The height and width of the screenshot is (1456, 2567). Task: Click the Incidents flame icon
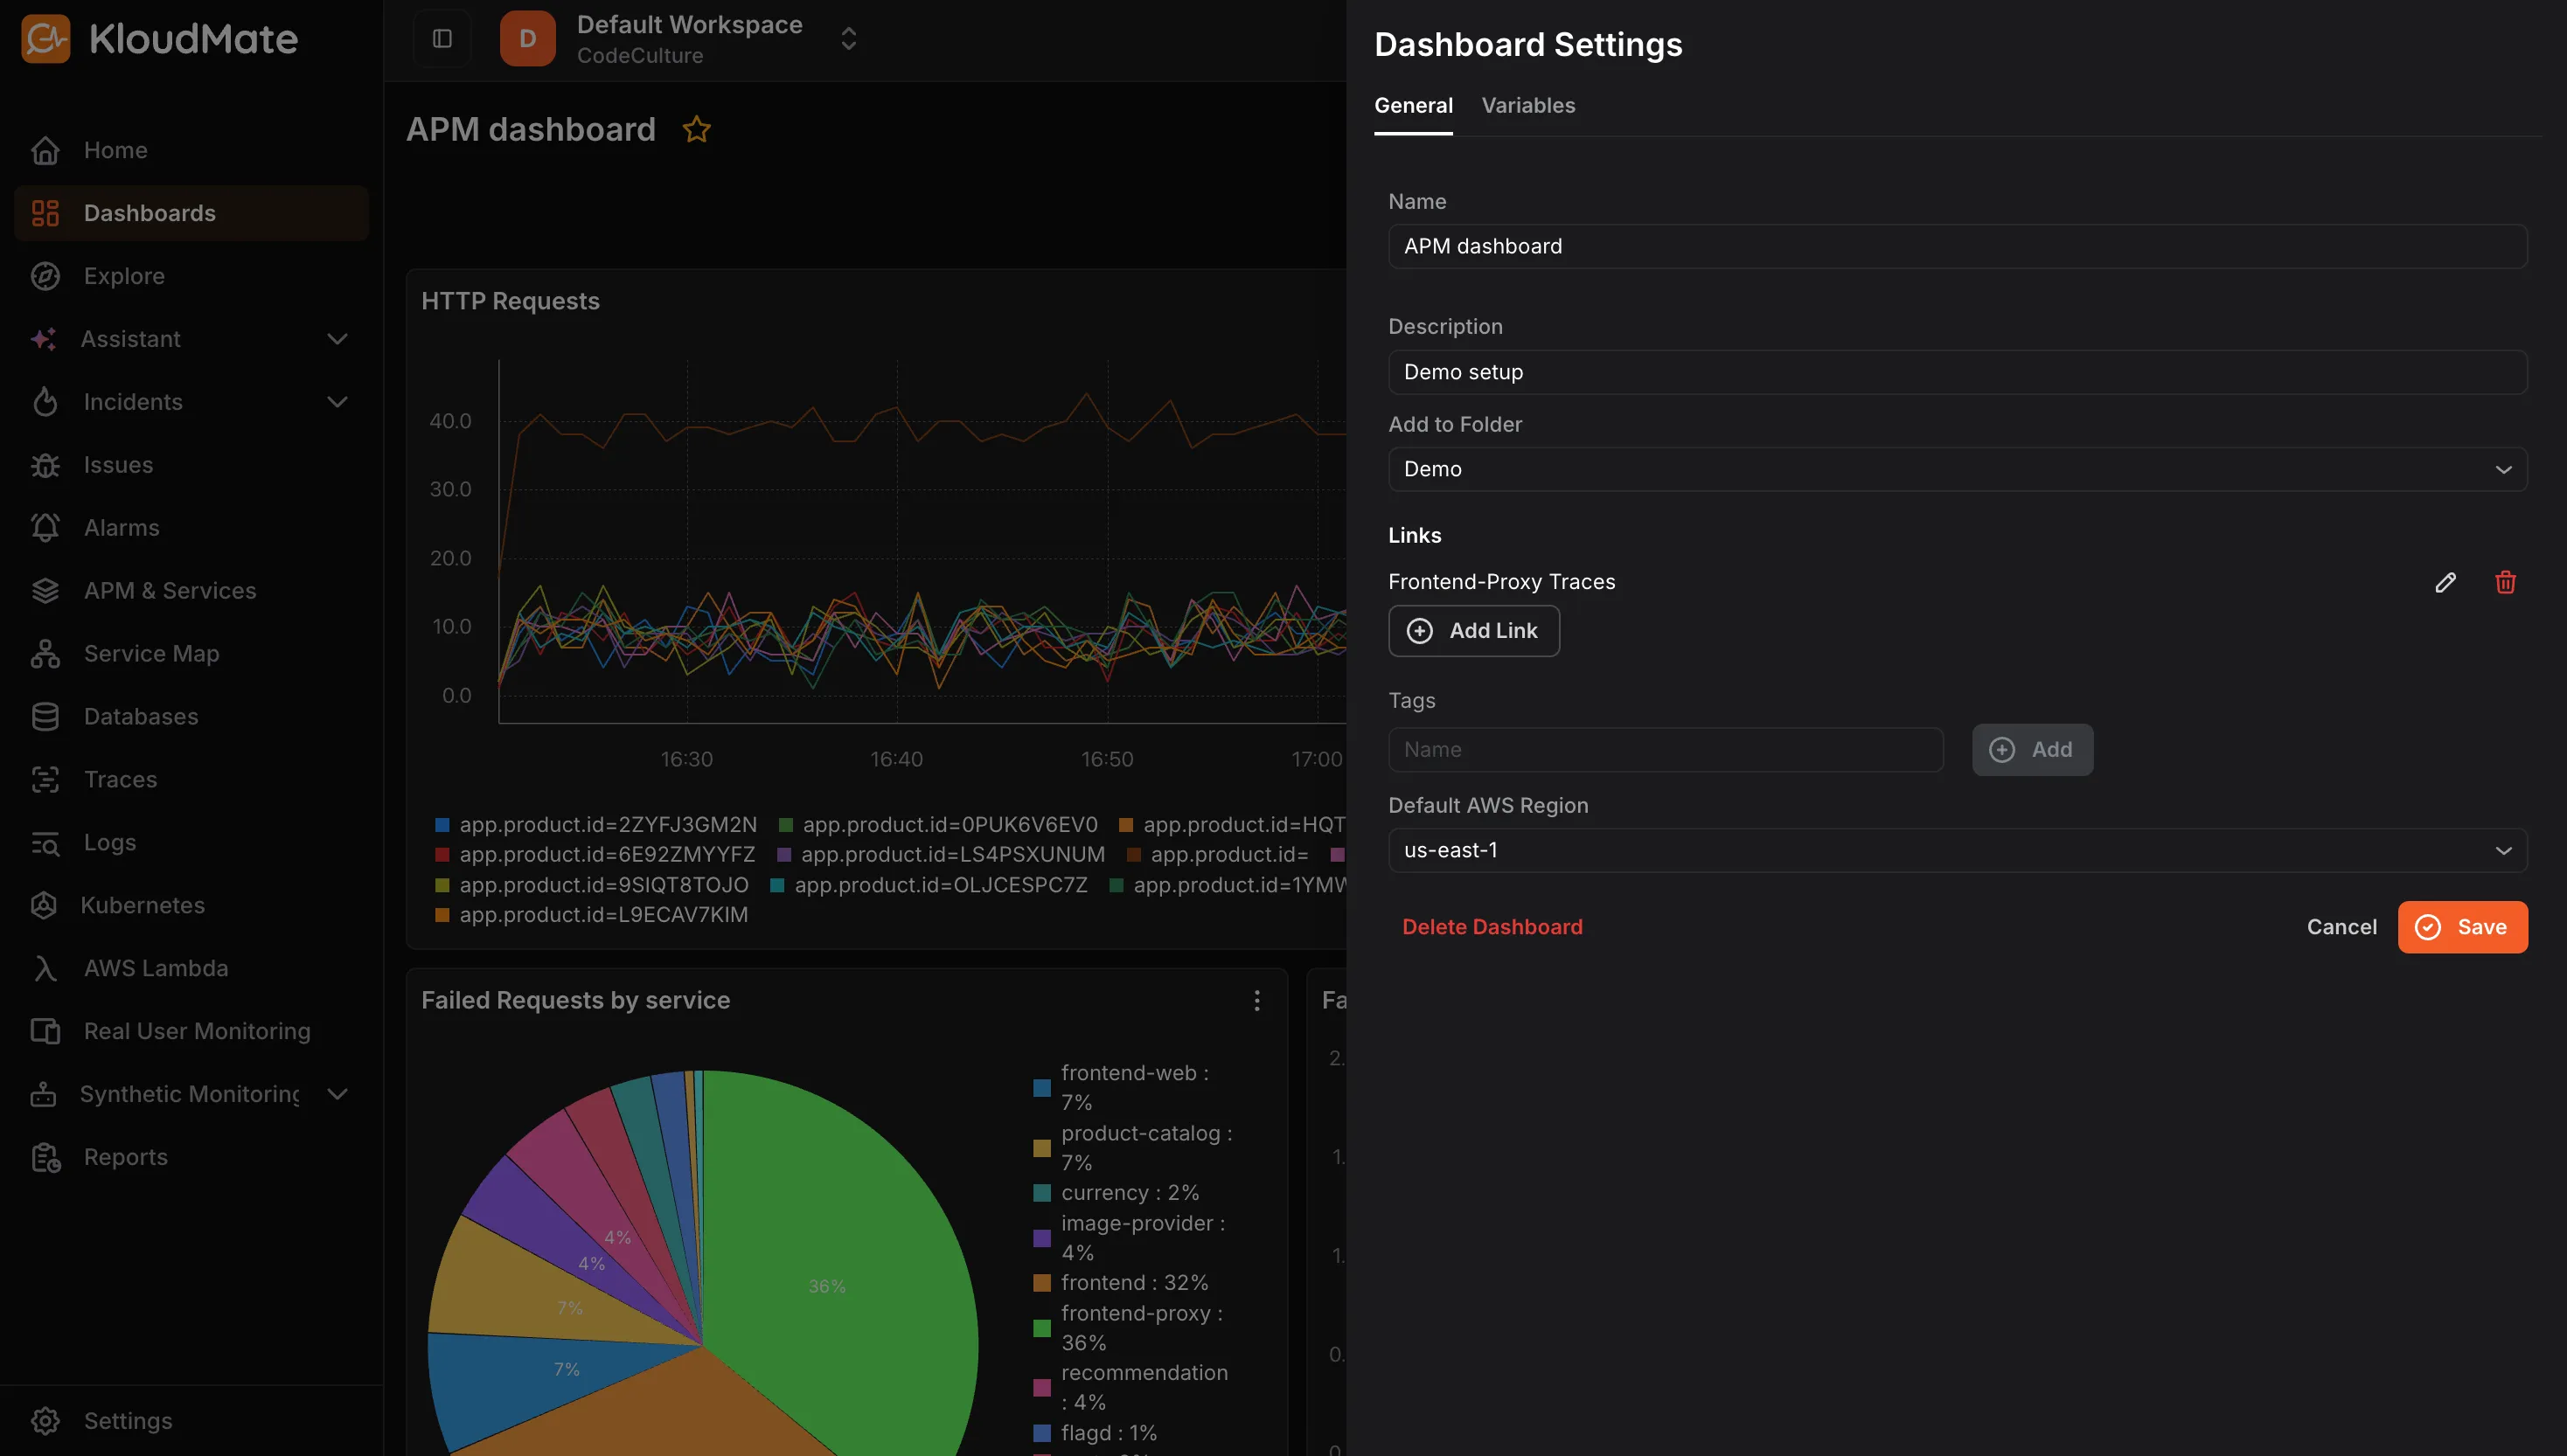pyautogui.click(x=45, y=402)
